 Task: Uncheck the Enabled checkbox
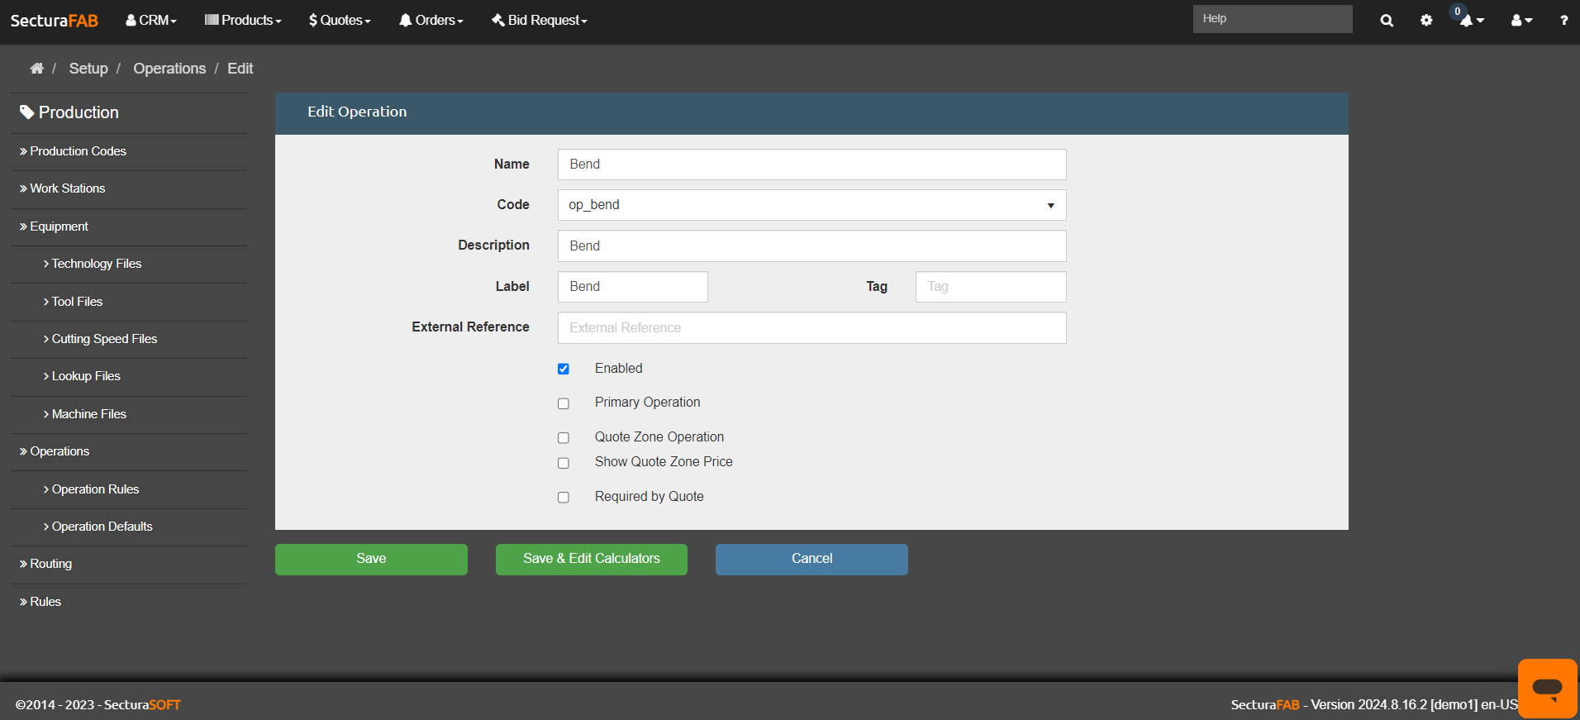(564, 370)
